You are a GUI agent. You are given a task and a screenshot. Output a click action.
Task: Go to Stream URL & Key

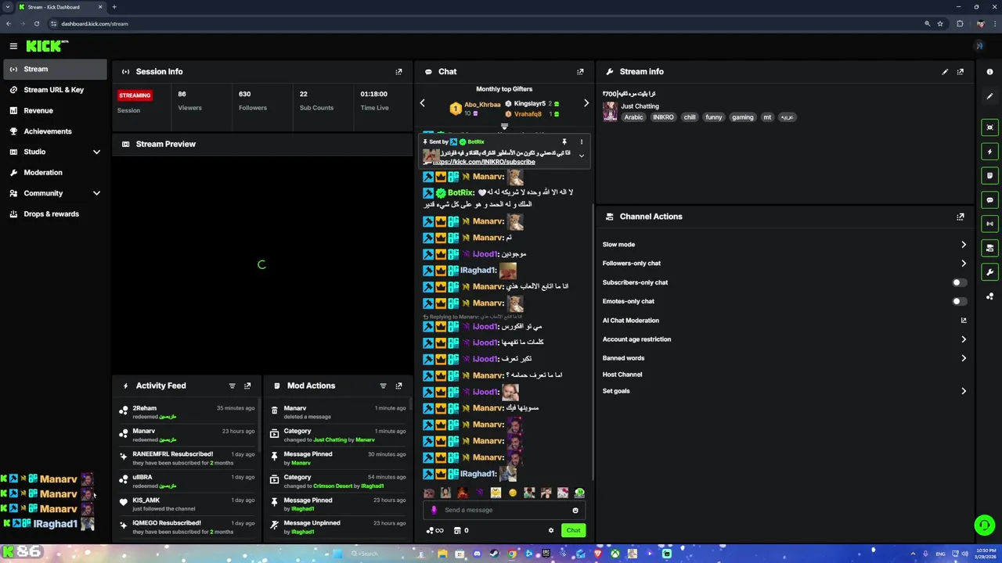pyautogui.click(x=54, y=90)
